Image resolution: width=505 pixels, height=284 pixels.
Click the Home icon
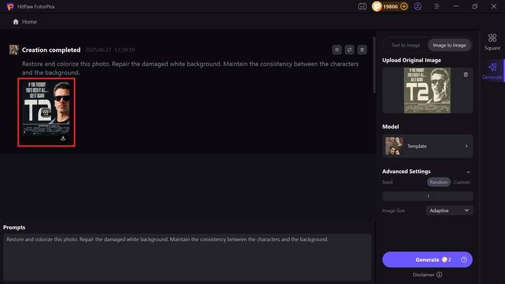[15, 21]
